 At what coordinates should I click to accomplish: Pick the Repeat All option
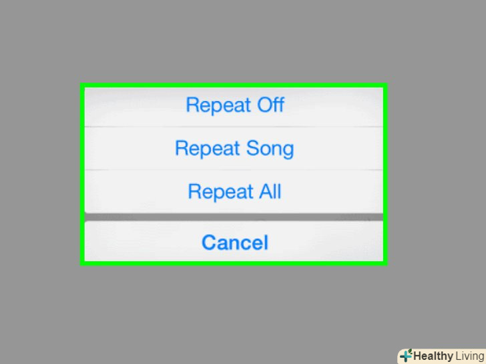[234, 192]
